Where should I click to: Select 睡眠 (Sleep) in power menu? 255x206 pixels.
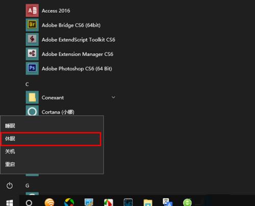[52, 126]
